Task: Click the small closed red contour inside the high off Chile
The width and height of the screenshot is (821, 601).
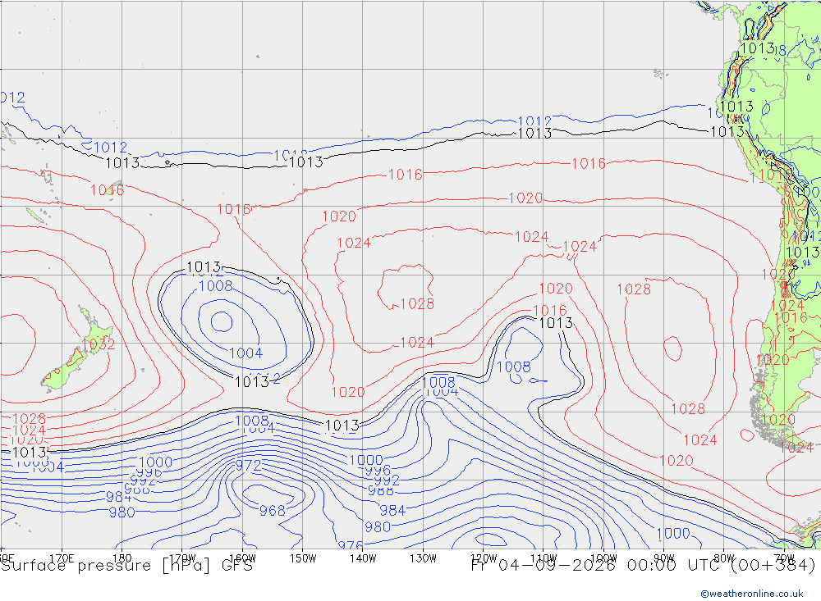Action: pos(673,348)
